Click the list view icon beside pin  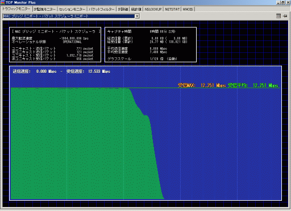click(278, 16)
